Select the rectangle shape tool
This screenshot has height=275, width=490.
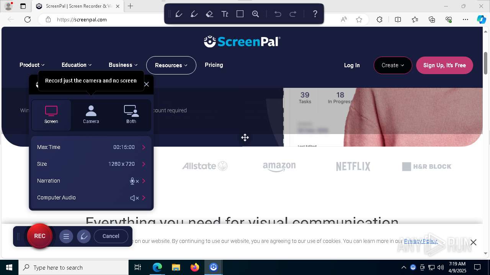240,14
